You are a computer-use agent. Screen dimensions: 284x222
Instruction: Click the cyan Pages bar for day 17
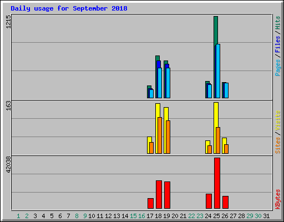pos(151,94)
